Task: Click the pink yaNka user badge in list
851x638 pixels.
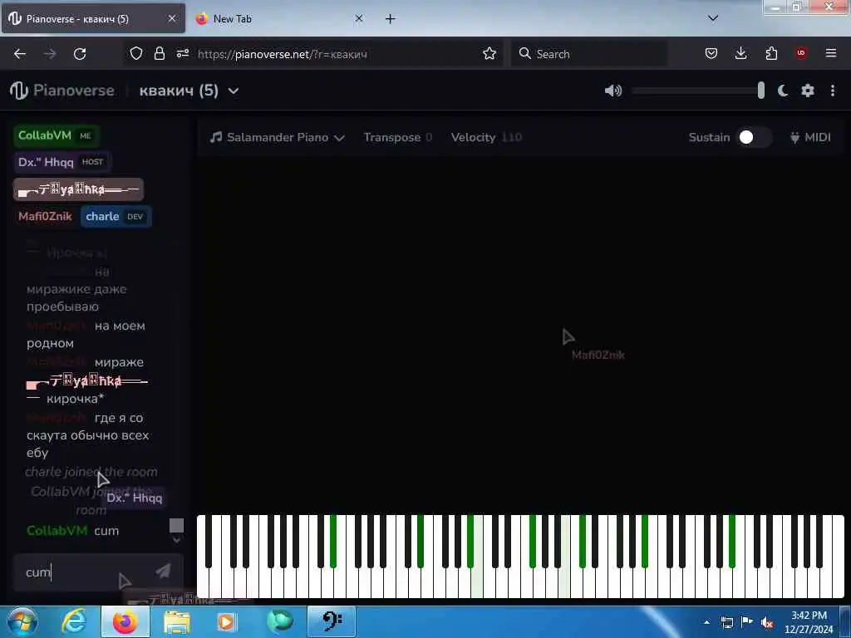Action: click(x=79, y=189)
